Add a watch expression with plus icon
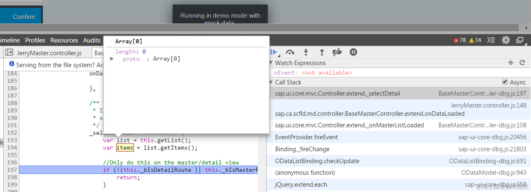The image size is (531, 192). [x=511, y=63]
